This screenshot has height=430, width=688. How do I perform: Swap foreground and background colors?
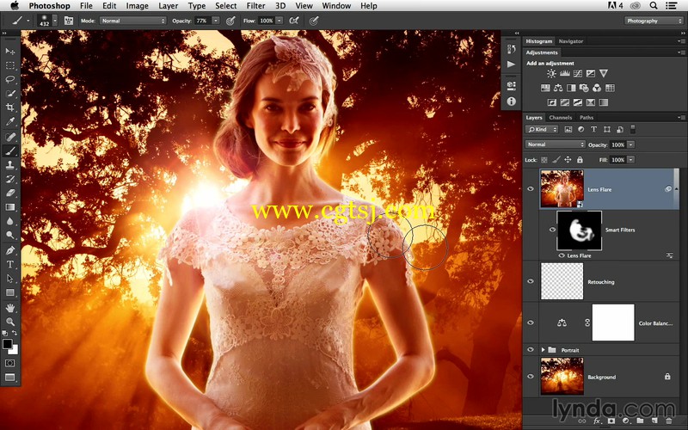15,333
